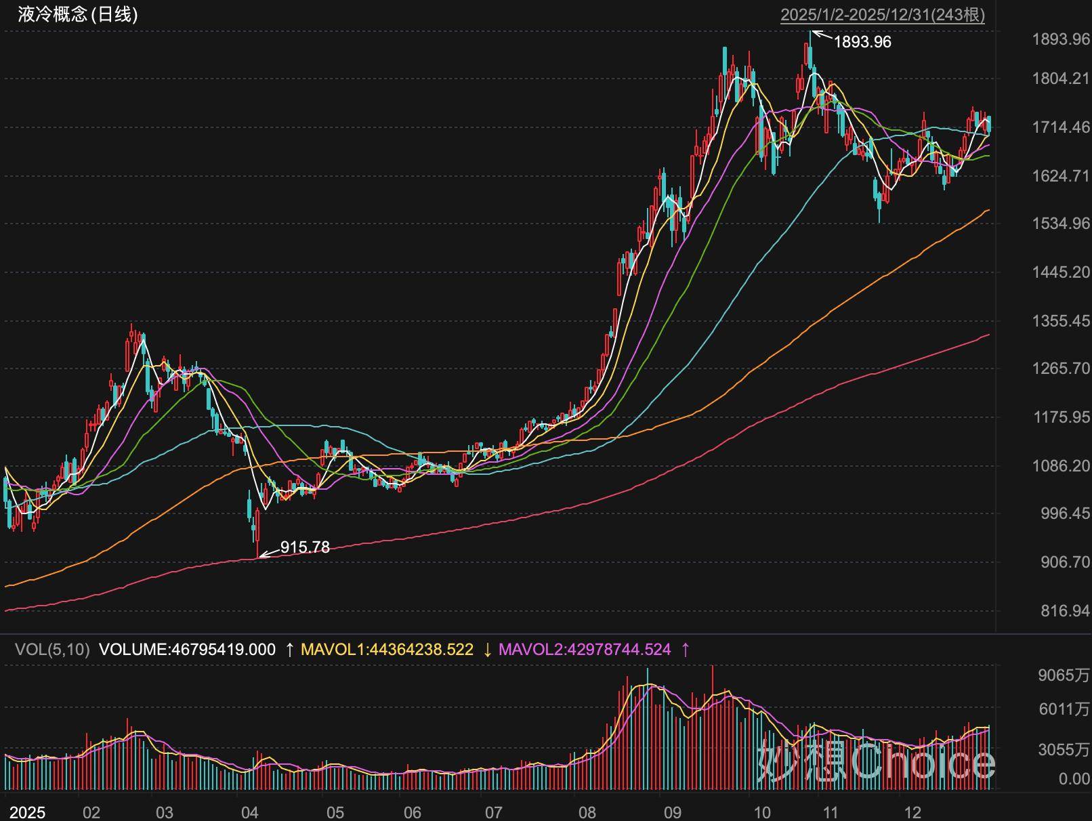The width and height of the screenshot is (1092, 821).
Task: Click the 04 month marker on the time axis
Action: (250, 812)
